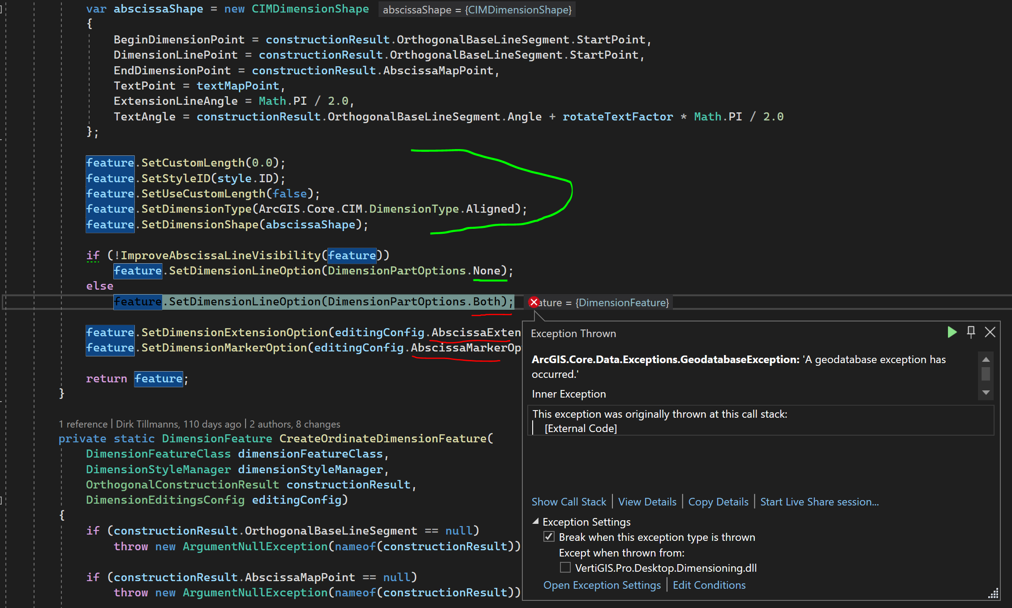This screenshot has width=1012, height=608.
Task: Open the Show Call Stack link
Action: [x=568, y=502]
